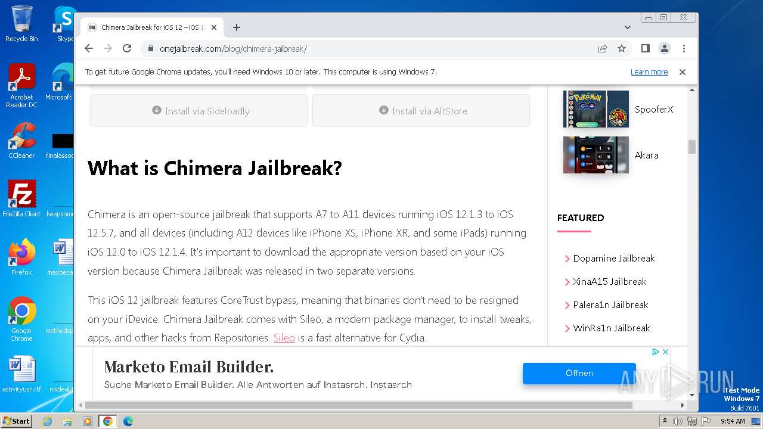
Task: Open the SpooferX thumbnail
Action: 596,109
